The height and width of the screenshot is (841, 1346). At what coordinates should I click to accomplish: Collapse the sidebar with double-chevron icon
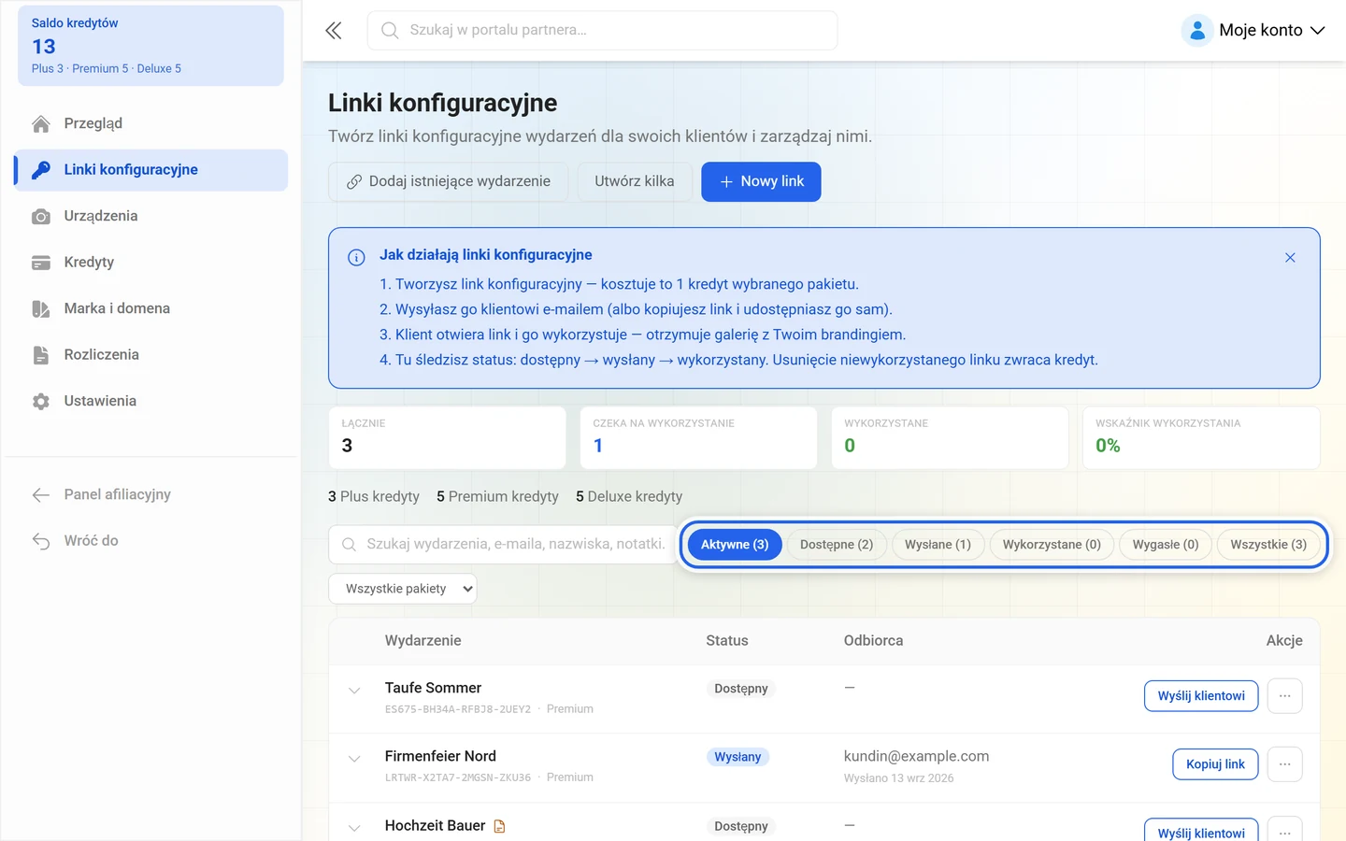(x=334, y=31)
